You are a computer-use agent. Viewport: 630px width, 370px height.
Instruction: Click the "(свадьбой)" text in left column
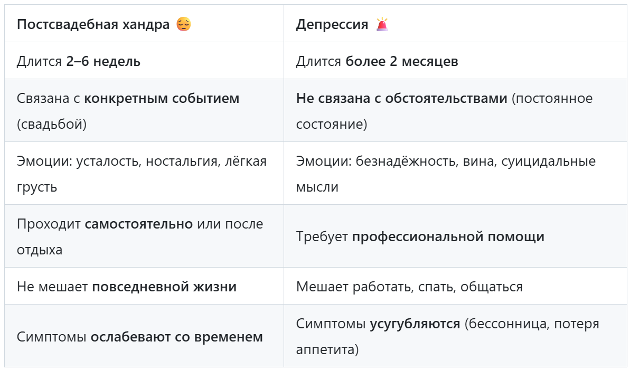pyautogui.click(x=52, y=124)
